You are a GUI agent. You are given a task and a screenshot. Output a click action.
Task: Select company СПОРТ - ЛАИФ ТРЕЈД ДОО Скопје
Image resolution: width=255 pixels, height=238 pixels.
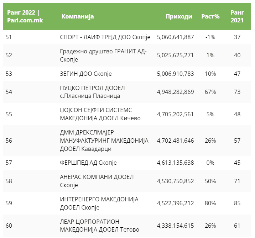point(105,37)
